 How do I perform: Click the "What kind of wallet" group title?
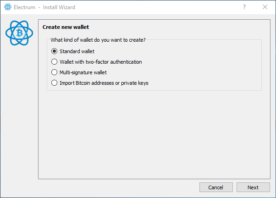(x=98, y=40)
